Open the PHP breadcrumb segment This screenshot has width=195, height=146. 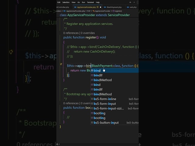[89, 11]
